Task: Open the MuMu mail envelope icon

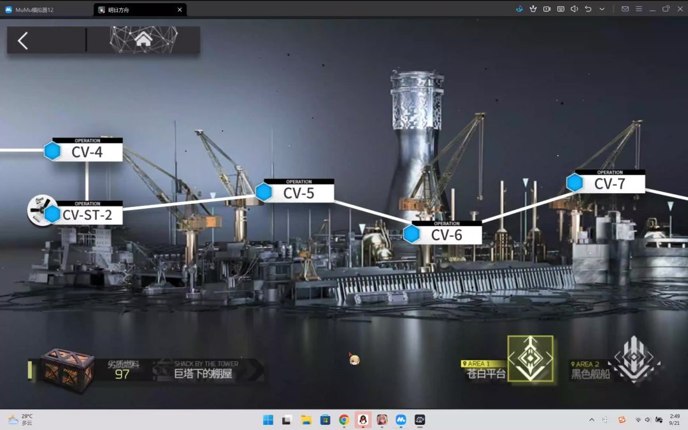Action: 626,9
